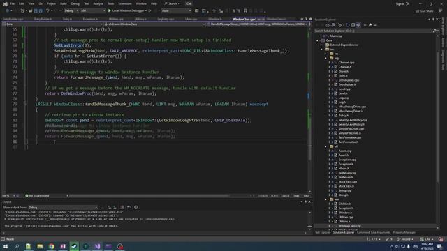
Task: Open the Debug menu
Action: tap(75, 3)
